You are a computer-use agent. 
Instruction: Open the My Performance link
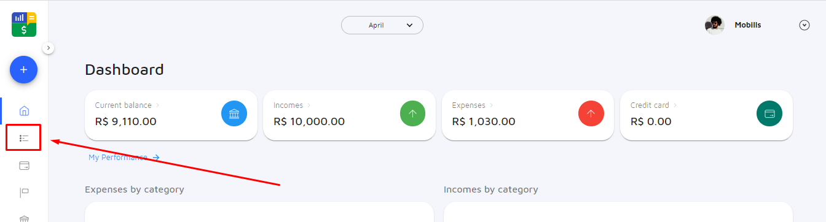124,158
